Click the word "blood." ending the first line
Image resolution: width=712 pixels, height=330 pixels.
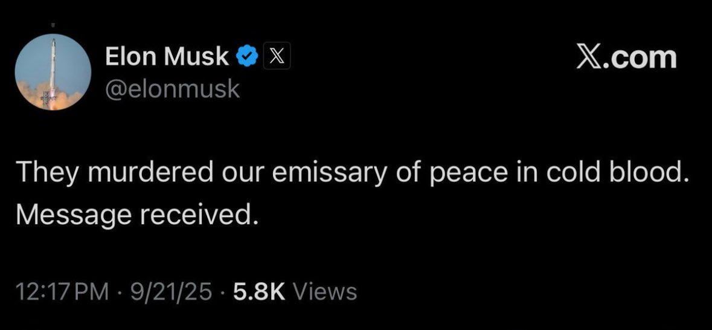pos(649,173)
